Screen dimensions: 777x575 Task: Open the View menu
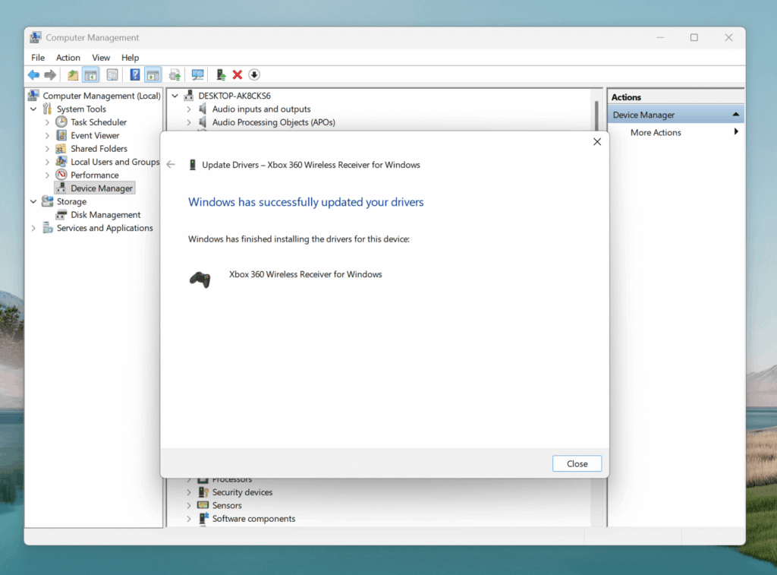(101, 58)
